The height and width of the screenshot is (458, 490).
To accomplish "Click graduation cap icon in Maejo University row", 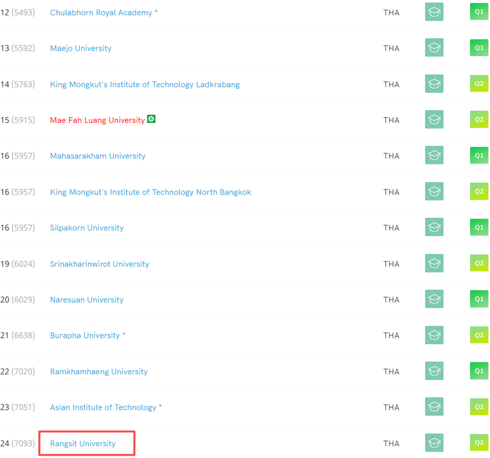I will coord(434,48).
